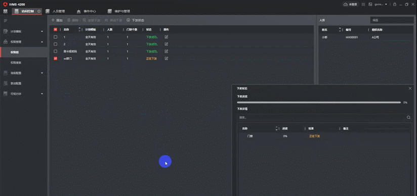This screenshot has width=417, height=196.
Task: Toggle the select-all checkbox in table header
Action: pos(55,29)
